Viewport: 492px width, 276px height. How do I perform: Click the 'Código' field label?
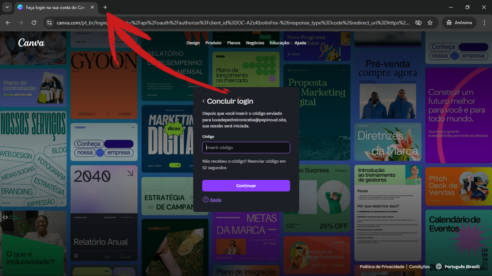pyautogui.click(x=208, y=137)
